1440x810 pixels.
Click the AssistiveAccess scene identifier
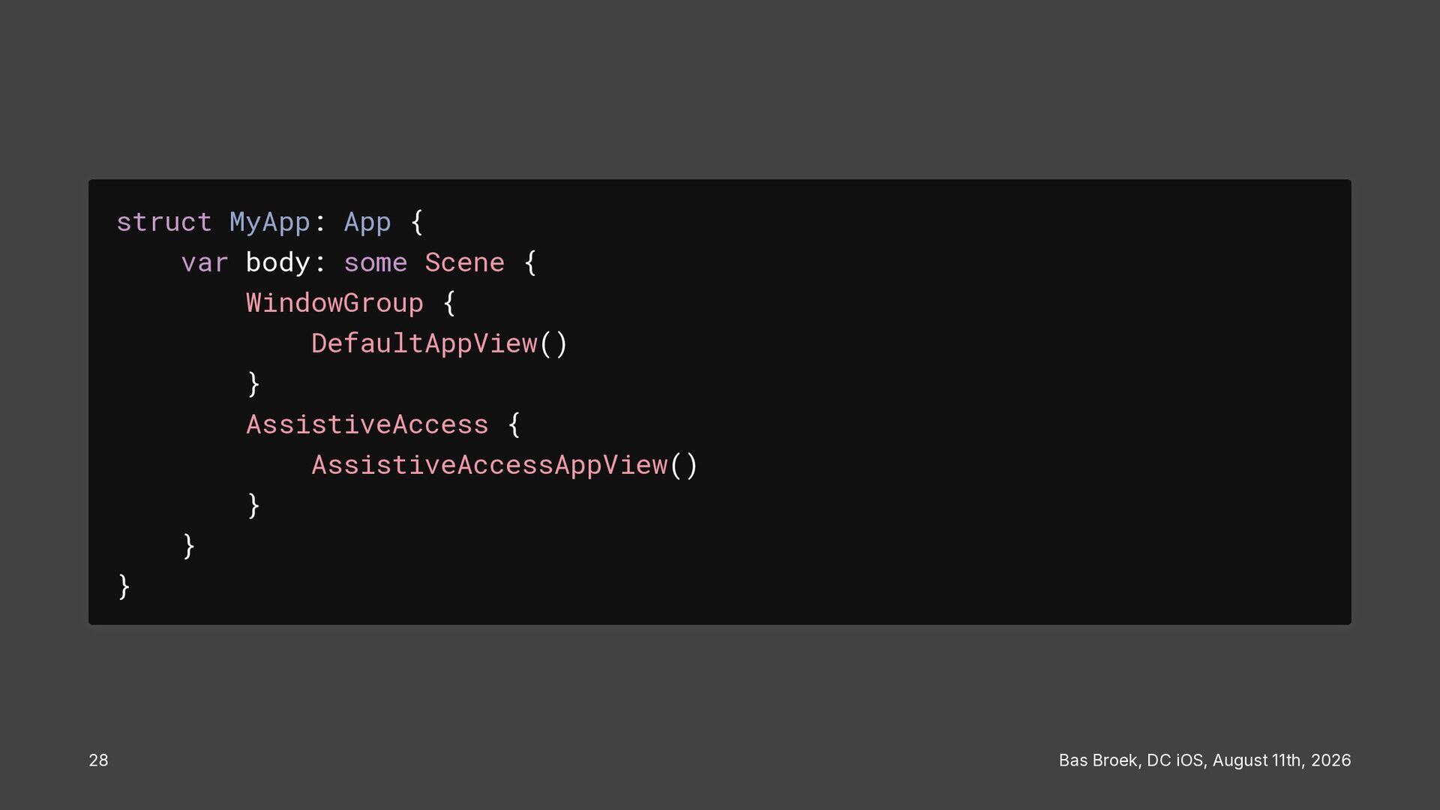click(x=367, y=424)
